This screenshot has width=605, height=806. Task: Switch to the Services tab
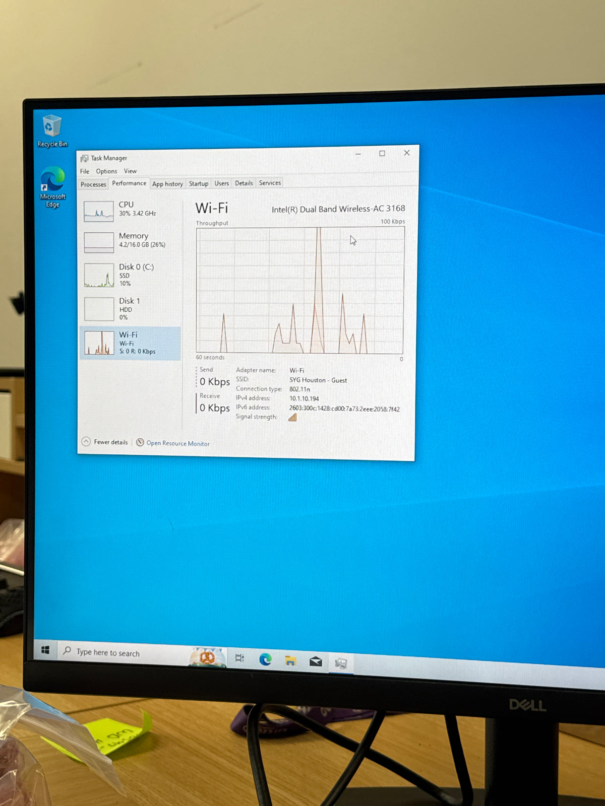(x=270, y=183)
